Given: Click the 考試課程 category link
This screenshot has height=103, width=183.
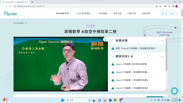Looking at the screenshot, I should pyautogui.click(x=90, y=26).
